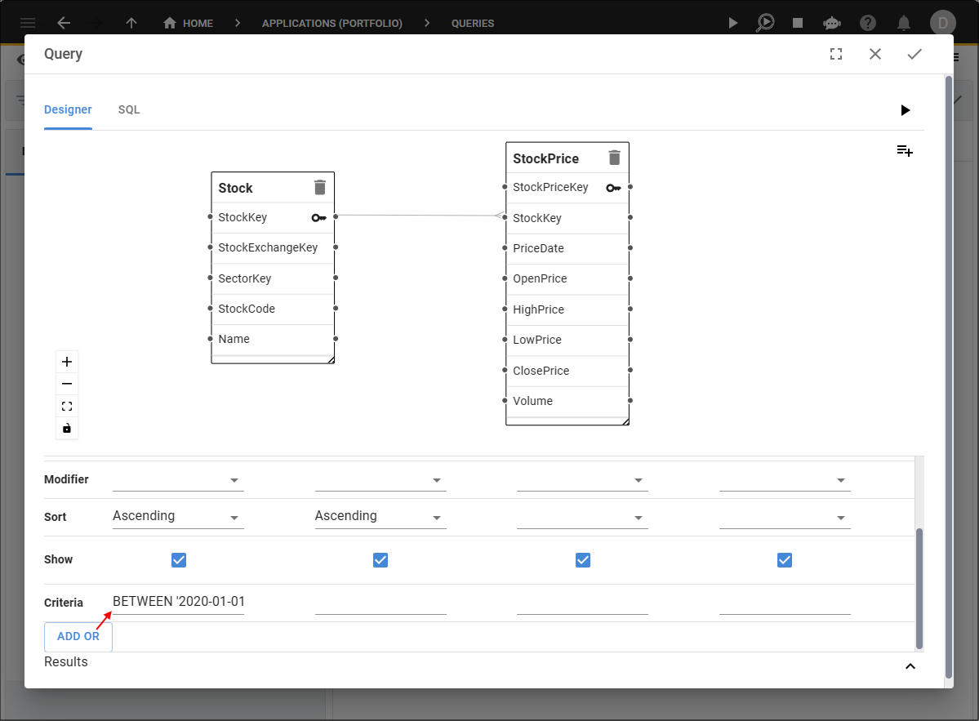Delete the StockPrice table with trash icon
This screenshot has height=721, width=979.
(614, 158)
